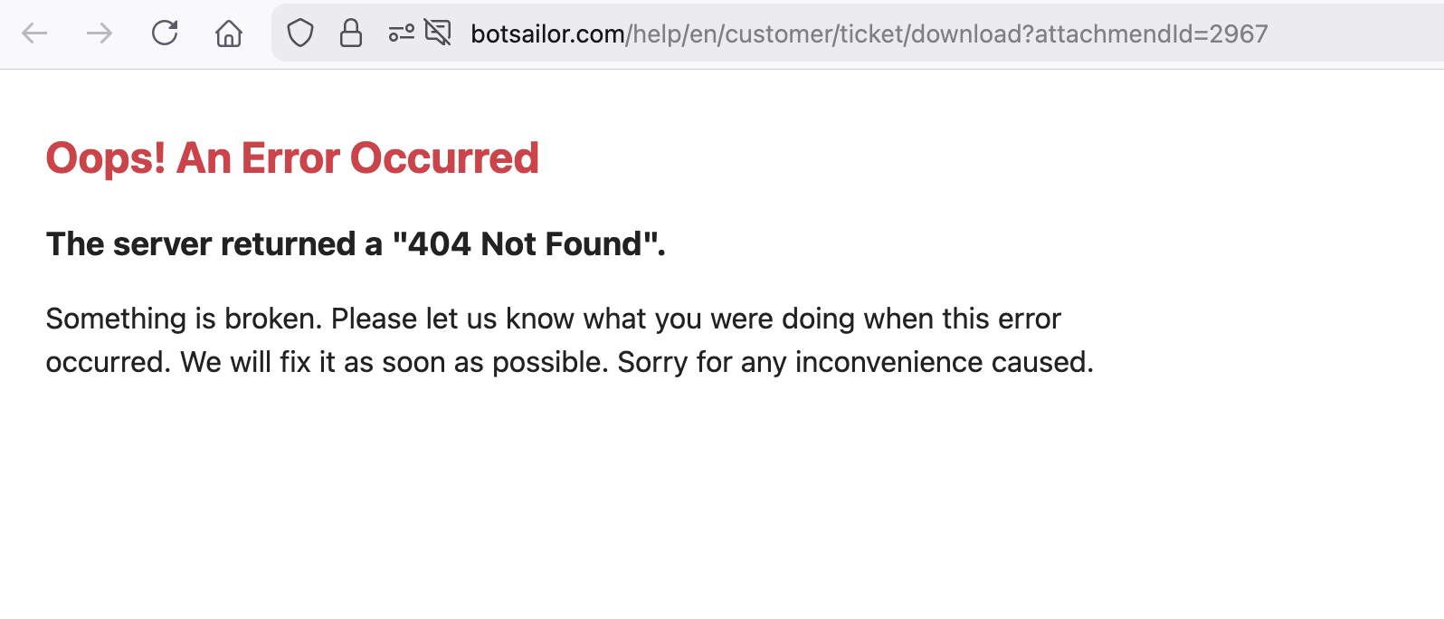Viewport: 1444px width, 619px height.
Task: Click "Sorry for any inconvenience caused." sentence
Action: tap(855, 362)
